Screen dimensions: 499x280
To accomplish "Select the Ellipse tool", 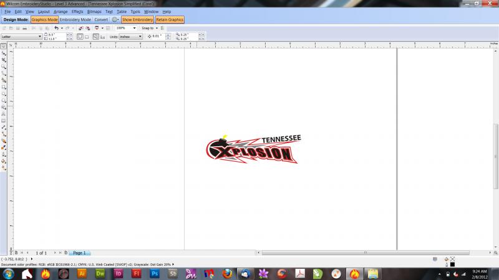I will tap(4, 94).
